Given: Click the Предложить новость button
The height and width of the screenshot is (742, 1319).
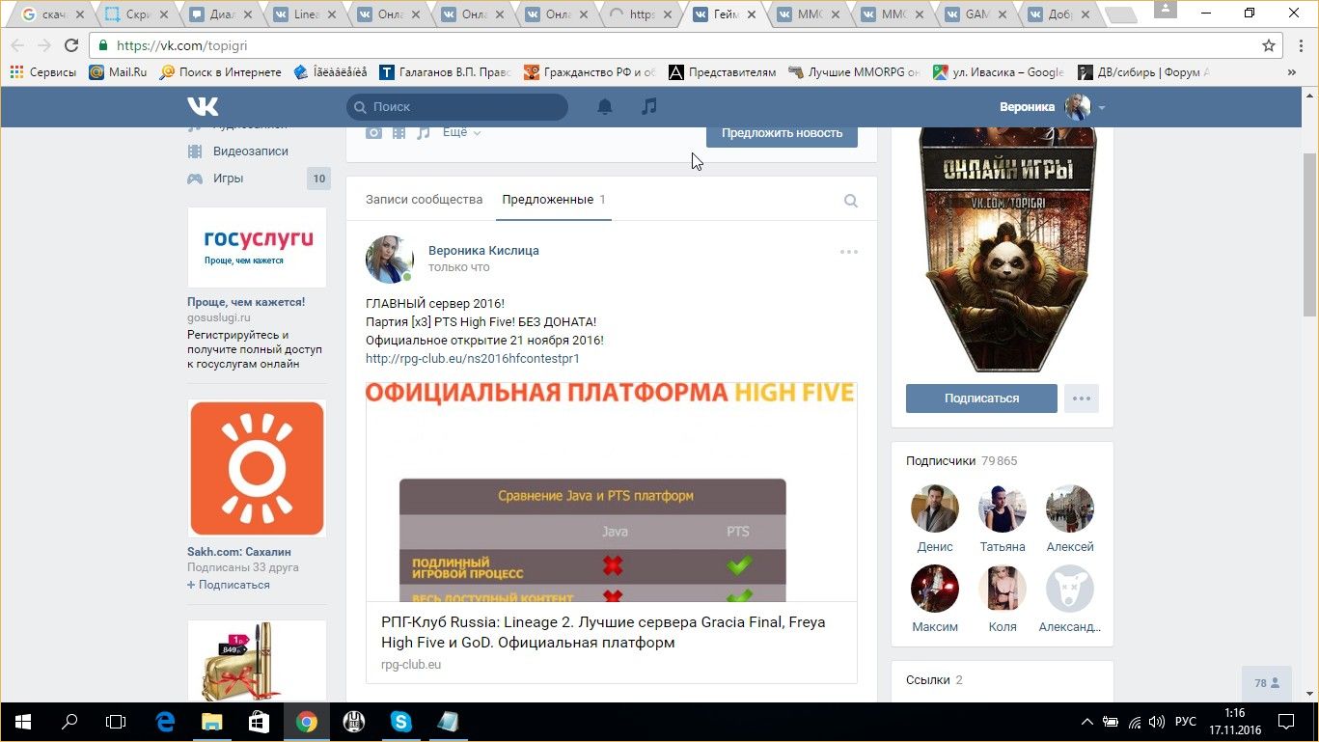Looking at the screenshot, I should tap(782, 133).
